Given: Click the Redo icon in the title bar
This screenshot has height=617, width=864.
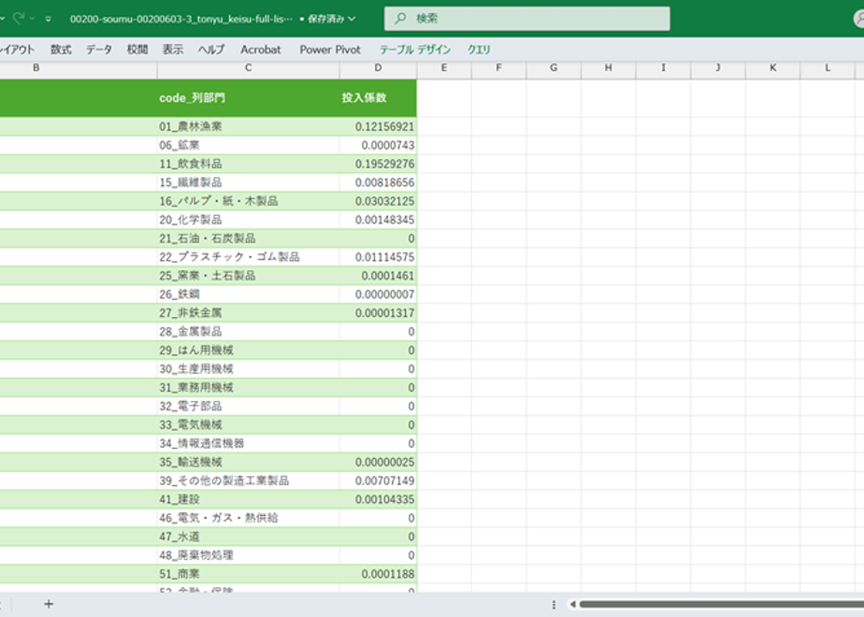Looking at the screenshot, I should click(x=19, y=18).
